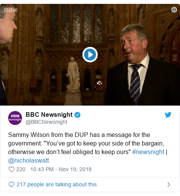Screen dimensions: 180x196
Task: Visit the @BBCNewsnight handle link
Action: pyautogui.click(x=46, y=122)
